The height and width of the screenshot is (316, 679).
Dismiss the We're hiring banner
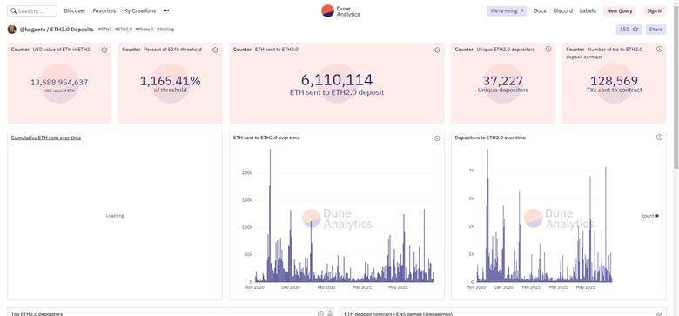click(521, 10)
